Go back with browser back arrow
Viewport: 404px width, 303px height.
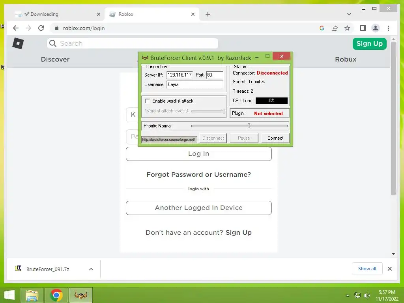(16, 28)
